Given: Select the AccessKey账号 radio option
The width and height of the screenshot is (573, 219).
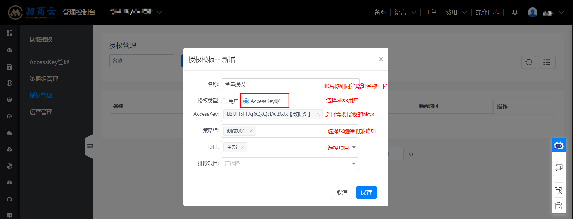Looking at the screenshot, I should 246,101.
